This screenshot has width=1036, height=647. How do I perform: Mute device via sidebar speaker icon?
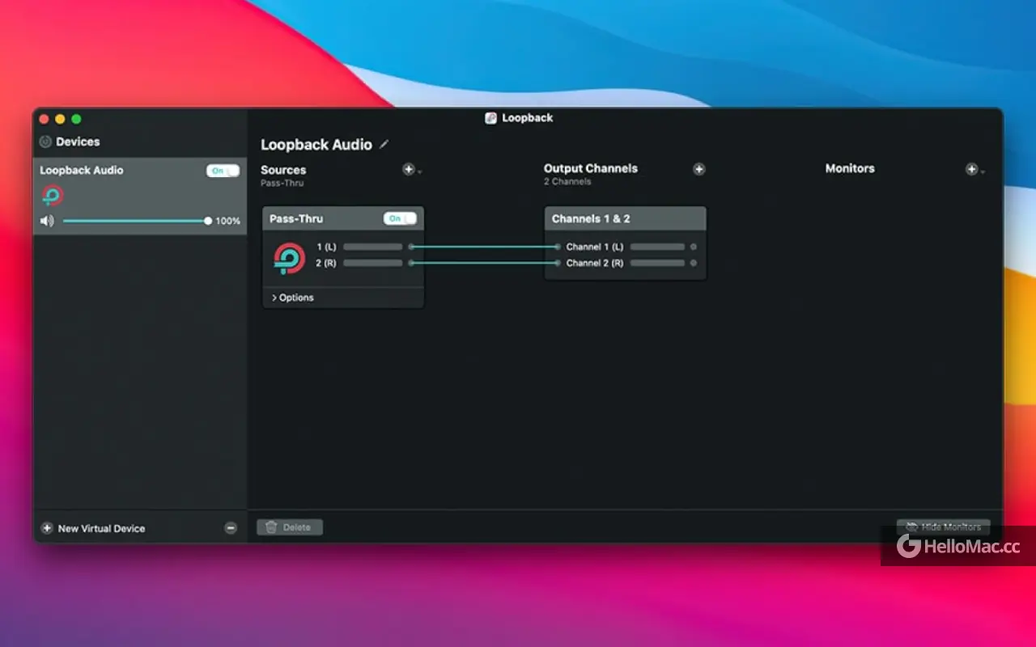click(47, 221)
